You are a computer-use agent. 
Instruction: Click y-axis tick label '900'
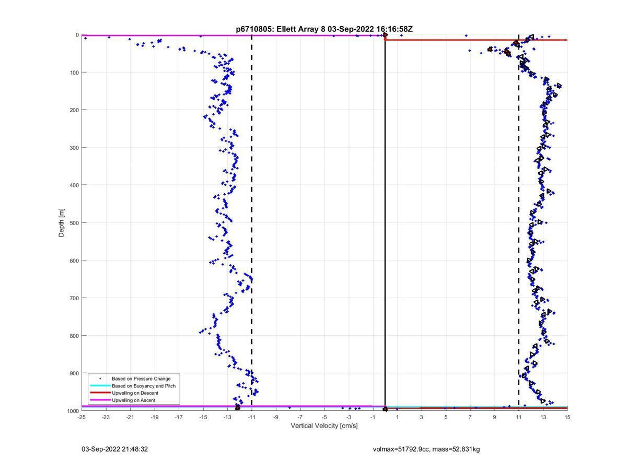point(74,373)
